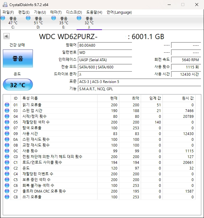
Task: Select drive J: at 32 °C
Action: 89,22
